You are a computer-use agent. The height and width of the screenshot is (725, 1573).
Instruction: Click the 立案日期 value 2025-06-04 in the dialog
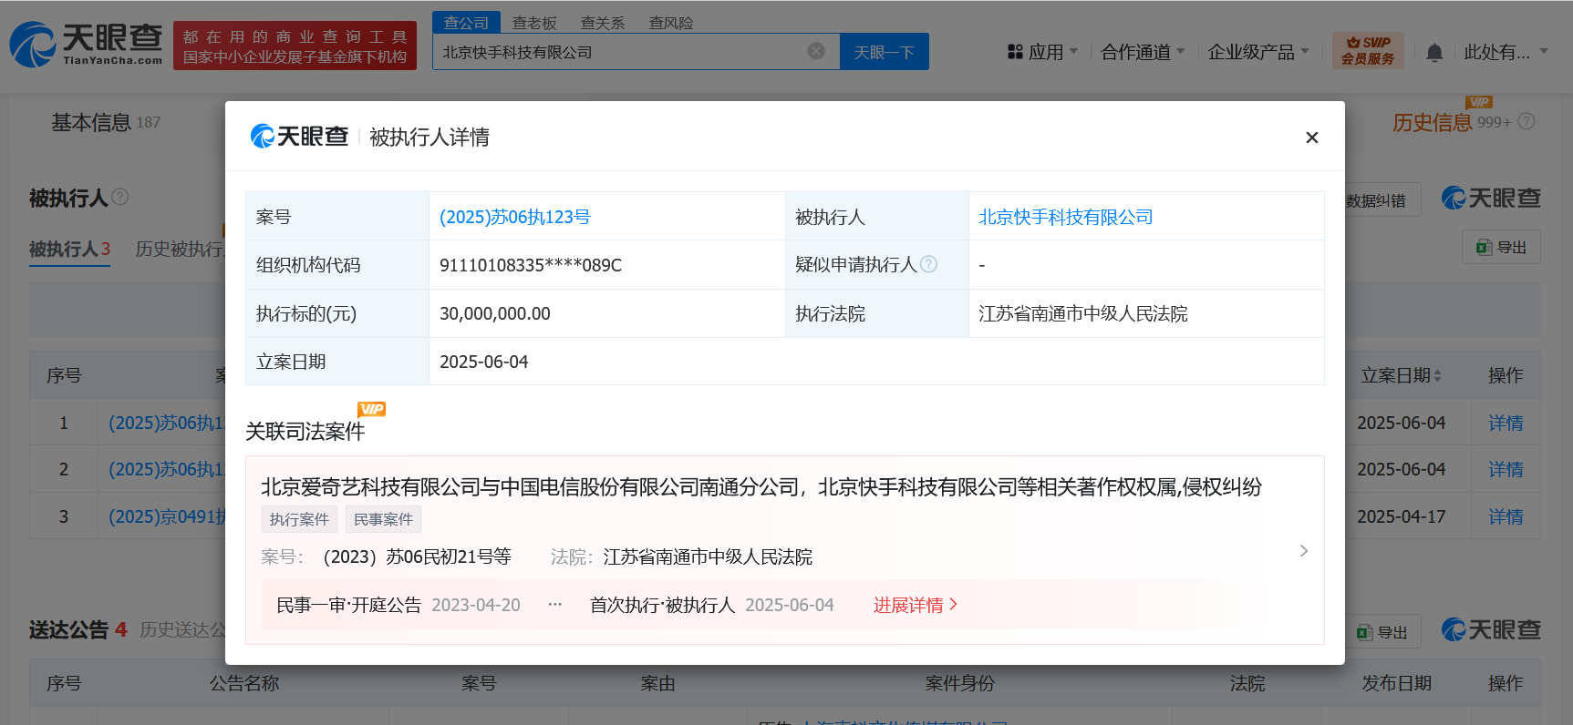(x=484, y=362)
